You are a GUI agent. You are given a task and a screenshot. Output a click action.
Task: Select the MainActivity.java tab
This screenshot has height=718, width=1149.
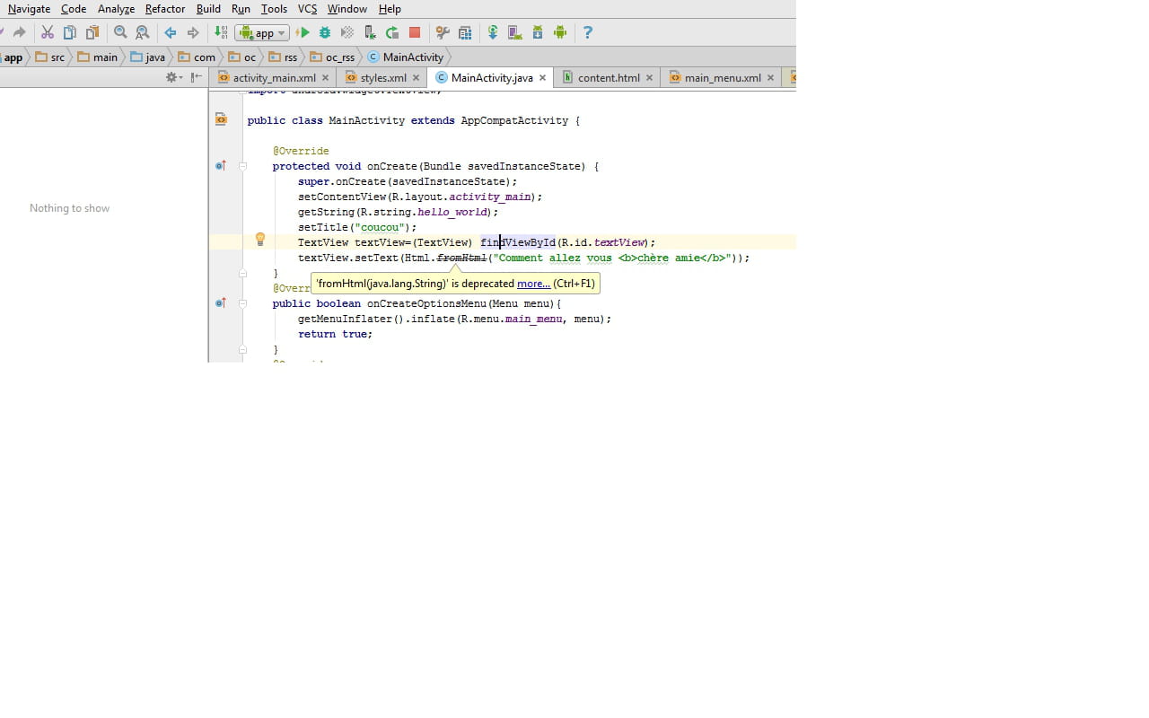click(492, 78)
